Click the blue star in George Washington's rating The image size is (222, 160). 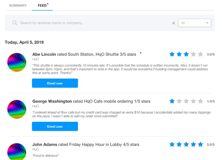(x=172, y=101)
